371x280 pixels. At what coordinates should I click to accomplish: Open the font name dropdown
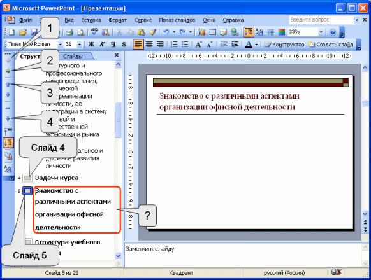pyautogui.click(x=61, y=45)
